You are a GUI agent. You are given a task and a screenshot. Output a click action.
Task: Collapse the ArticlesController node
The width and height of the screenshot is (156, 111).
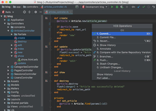pos(8,31)
